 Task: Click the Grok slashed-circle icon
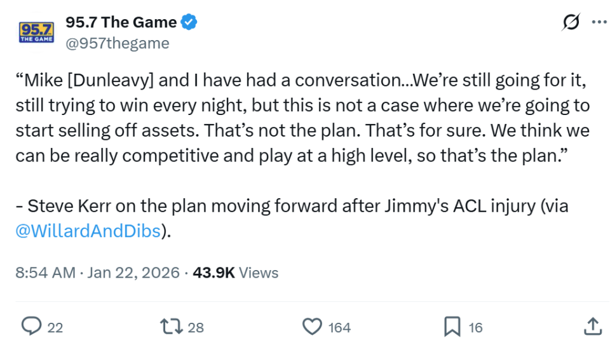click(571, 23)
